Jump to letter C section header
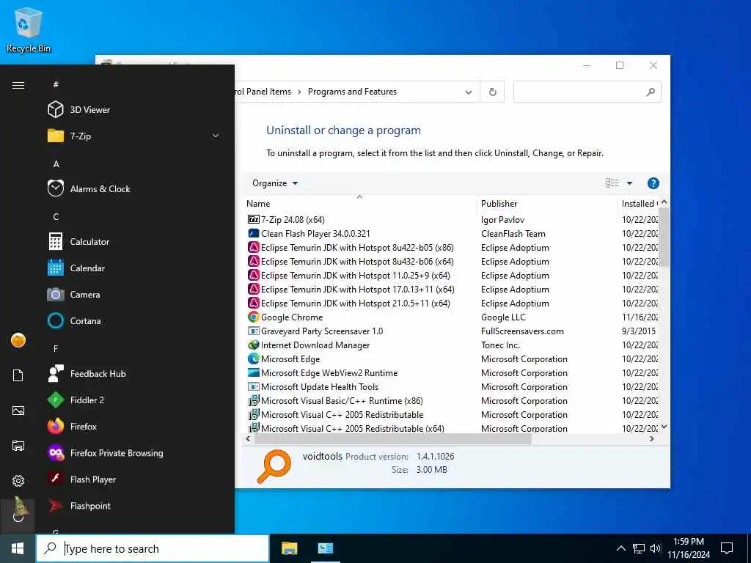This screenshot has height=563, width=751. pyautogui.click(x=56, y=217)
